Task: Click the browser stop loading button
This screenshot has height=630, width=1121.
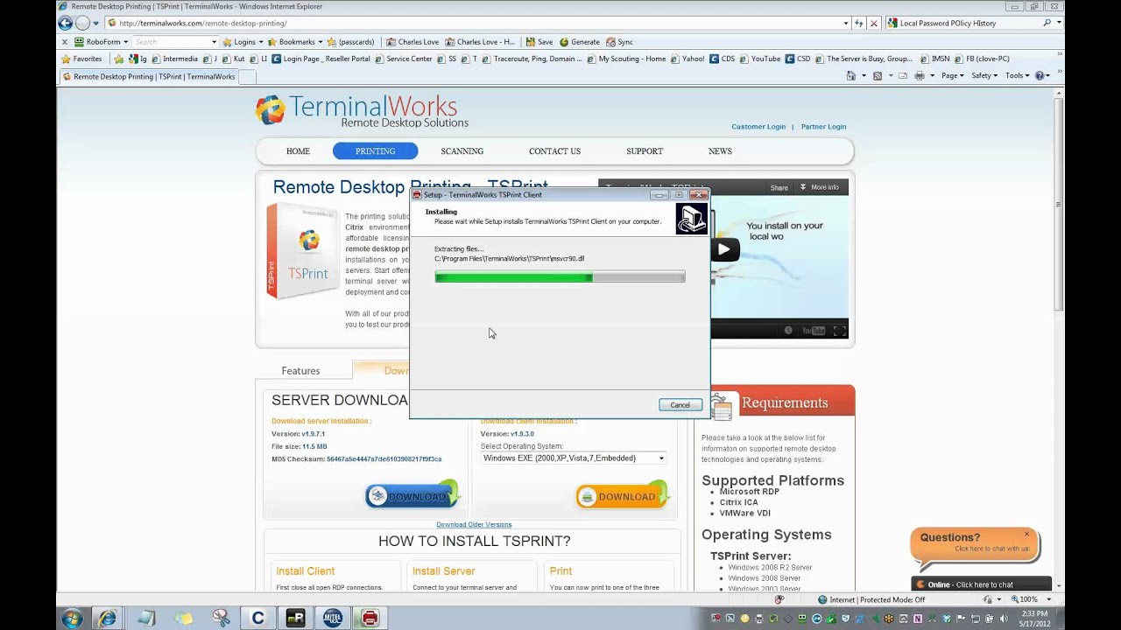Action: pyautogui.click(x=873, y=24)
